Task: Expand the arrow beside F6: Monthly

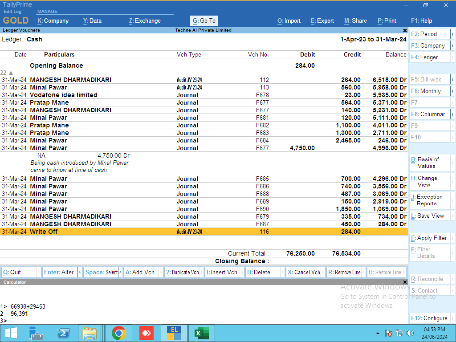Action: click(x=452, y=91)
